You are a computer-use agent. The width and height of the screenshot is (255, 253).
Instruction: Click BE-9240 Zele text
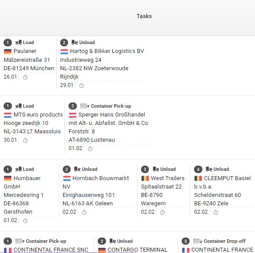pyautogui.click(x=211, y=204)
